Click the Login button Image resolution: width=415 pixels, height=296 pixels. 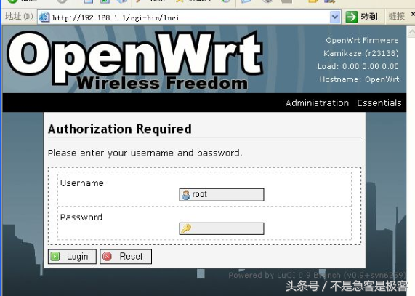point(72,256)
